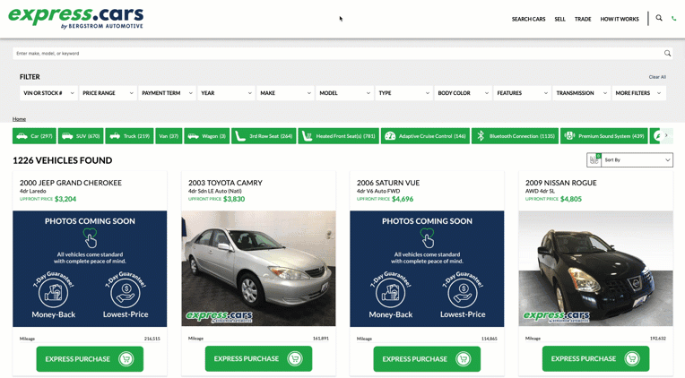Open SEARCH CARS in top navigation
The height and width of the screenshot is (378, 685).
tap(529, 19)
